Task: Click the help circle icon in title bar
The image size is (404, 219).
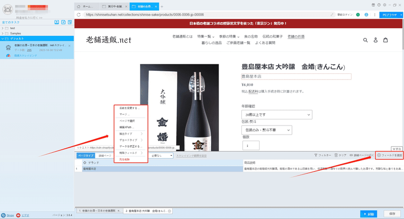Action: click(x=379, y=5)
